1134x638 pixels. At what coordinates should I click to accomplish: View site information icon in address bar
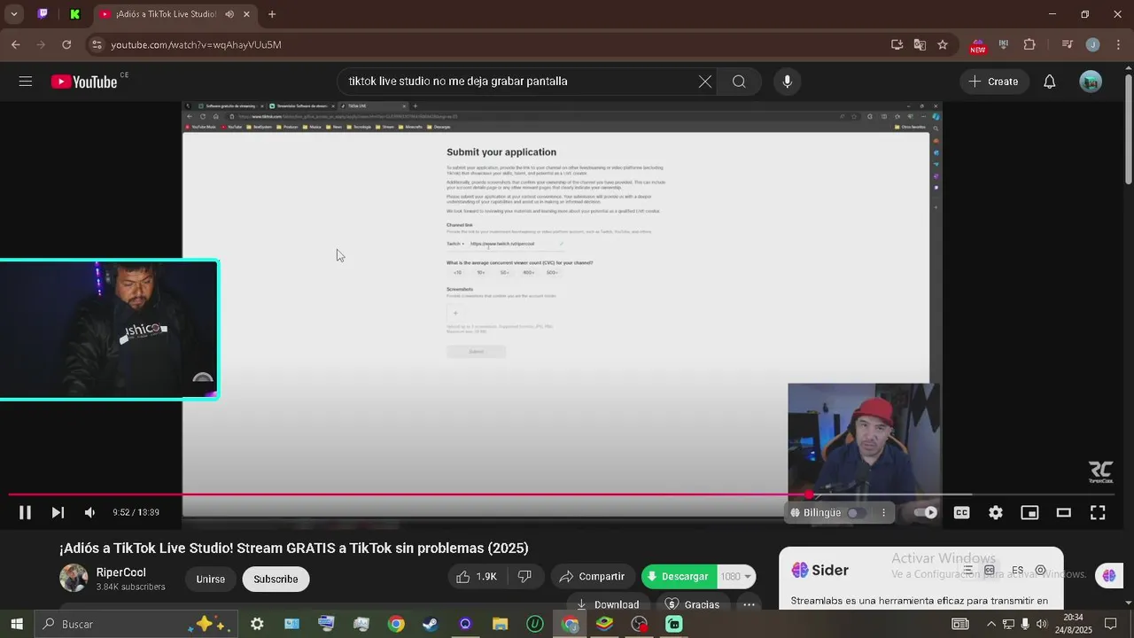tap(97, 44)
